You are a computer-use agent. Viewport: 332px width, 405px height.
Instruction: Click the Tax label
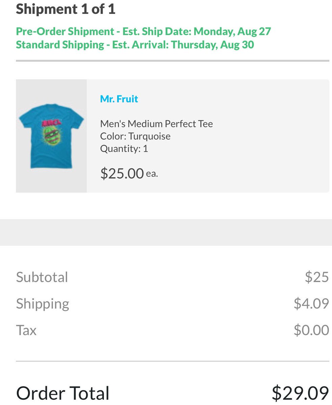pyautogui.click(x=26, y=330)
